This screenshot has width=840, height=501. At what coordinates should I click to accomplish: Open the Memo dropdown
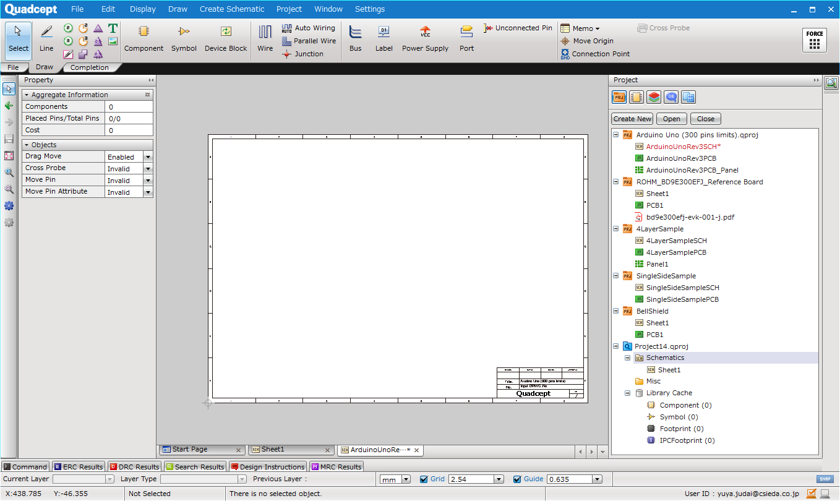coord(580,28)
